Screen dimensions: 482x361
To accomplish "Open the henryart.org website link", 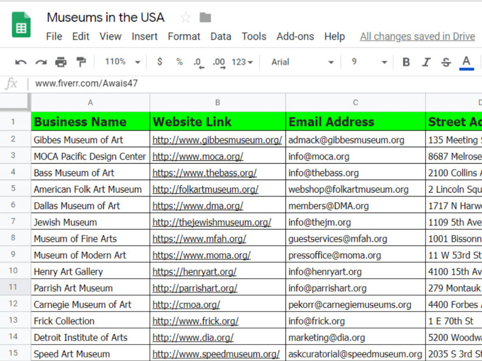I will pyautogui.click(x=194, y=272).
